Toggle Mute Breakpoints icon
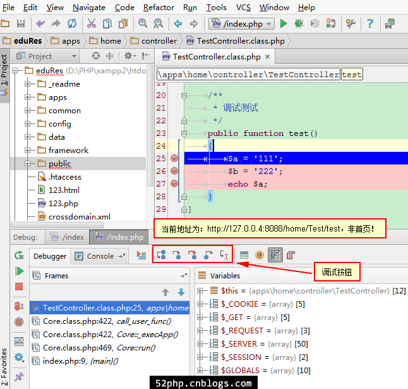Image resolution: width=408 pixels, height=389 pixels. pyautogui.click(x=19, y=322)
